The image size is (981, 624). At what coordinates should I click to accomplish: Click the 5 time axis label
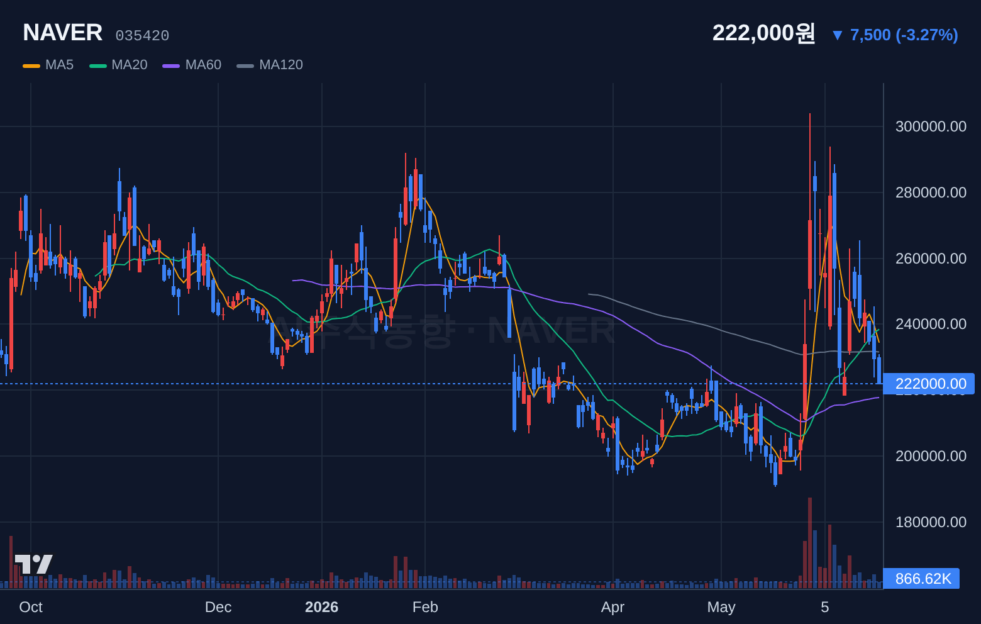(x=825, y=607)
